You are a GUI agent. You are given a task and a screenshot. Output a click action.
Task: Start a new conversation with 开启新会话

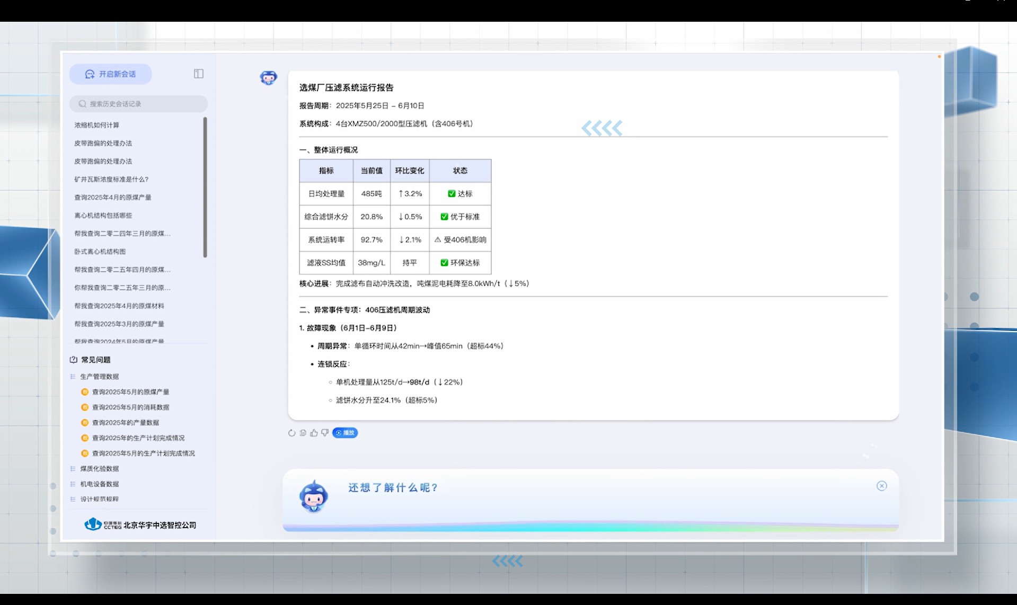click(x=111, y=74)
